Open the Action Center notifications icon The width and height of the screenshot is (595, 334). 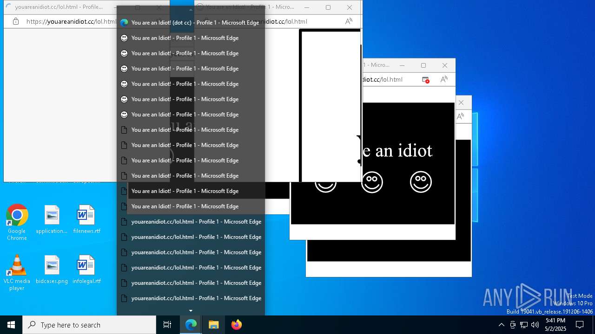(580, 325)
